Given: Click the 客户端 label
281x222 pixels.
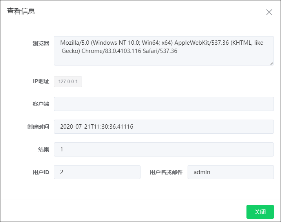Looking at the screenshot, I should coord(41,104).
